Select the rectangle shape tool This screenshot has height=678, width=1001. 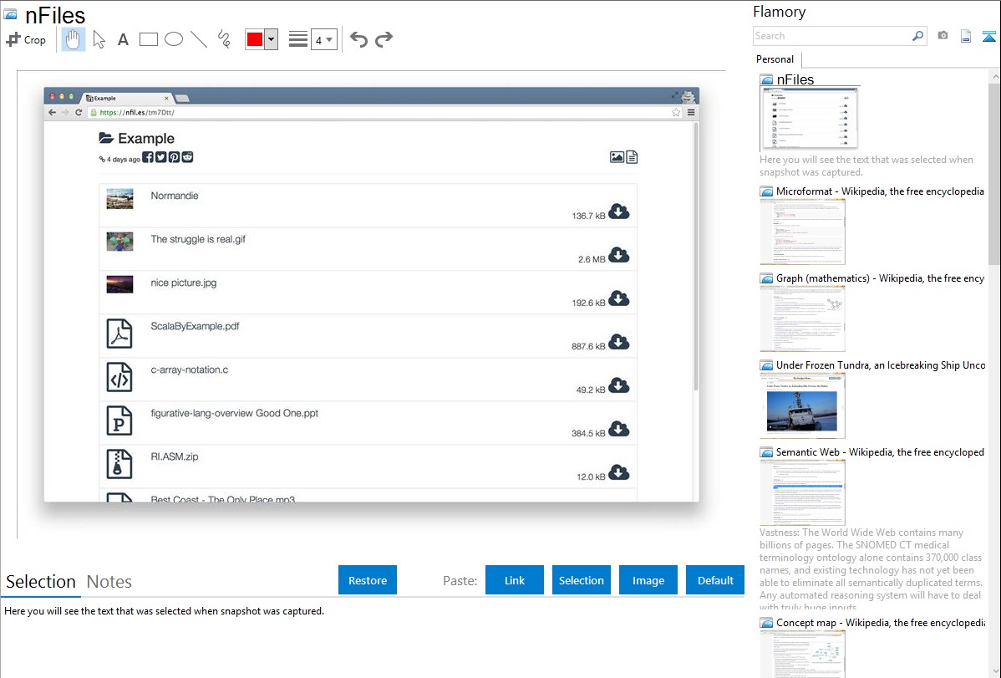(x=149, y=39)
